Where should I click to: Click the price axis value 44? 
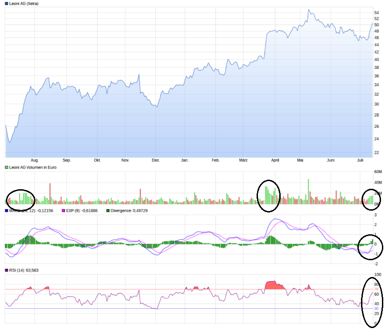tap(376, 45)
